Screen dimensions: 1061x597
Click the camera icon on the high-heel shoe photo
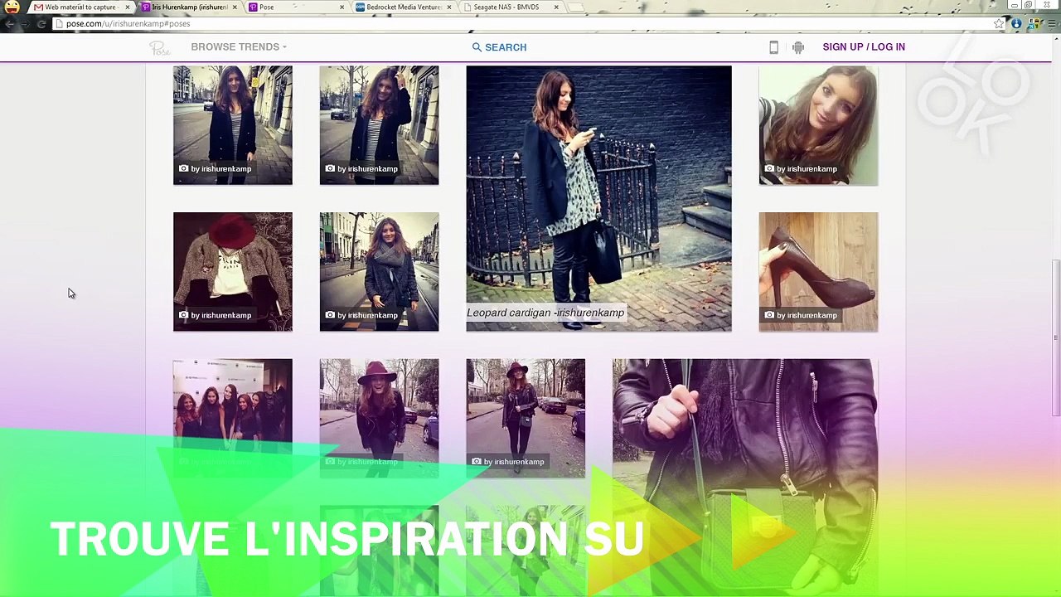(769, 315)
